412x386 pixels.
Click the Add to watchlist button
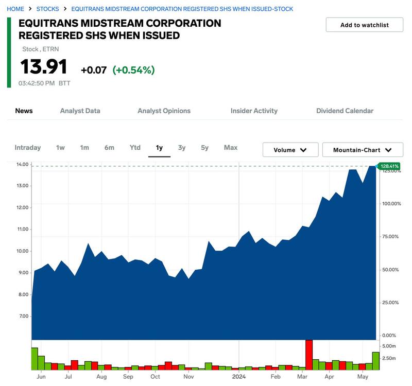(x=364, y=25)
